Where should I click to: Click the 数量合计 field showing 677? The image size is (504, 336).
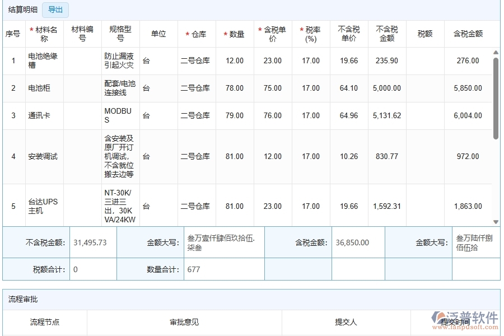click(x=223, y=269)
